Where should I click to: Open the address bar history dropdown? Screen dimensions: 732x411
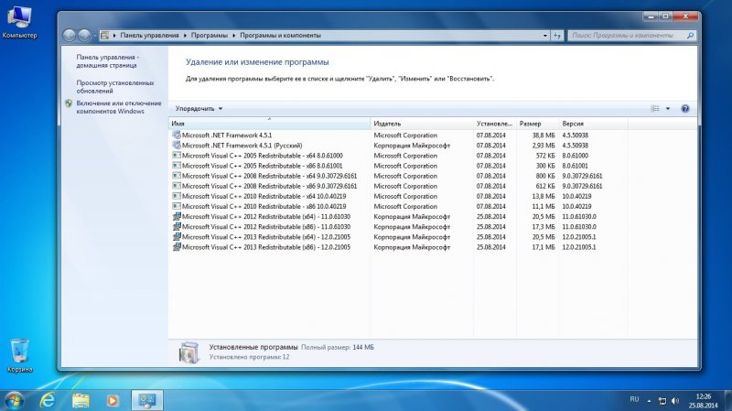(x=544, y=36)
